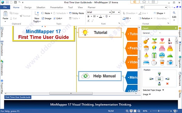Image resolution: width=182 pixels, height=113 pixels.
Task: Open the Collaboration side panel
Action: 2,68
